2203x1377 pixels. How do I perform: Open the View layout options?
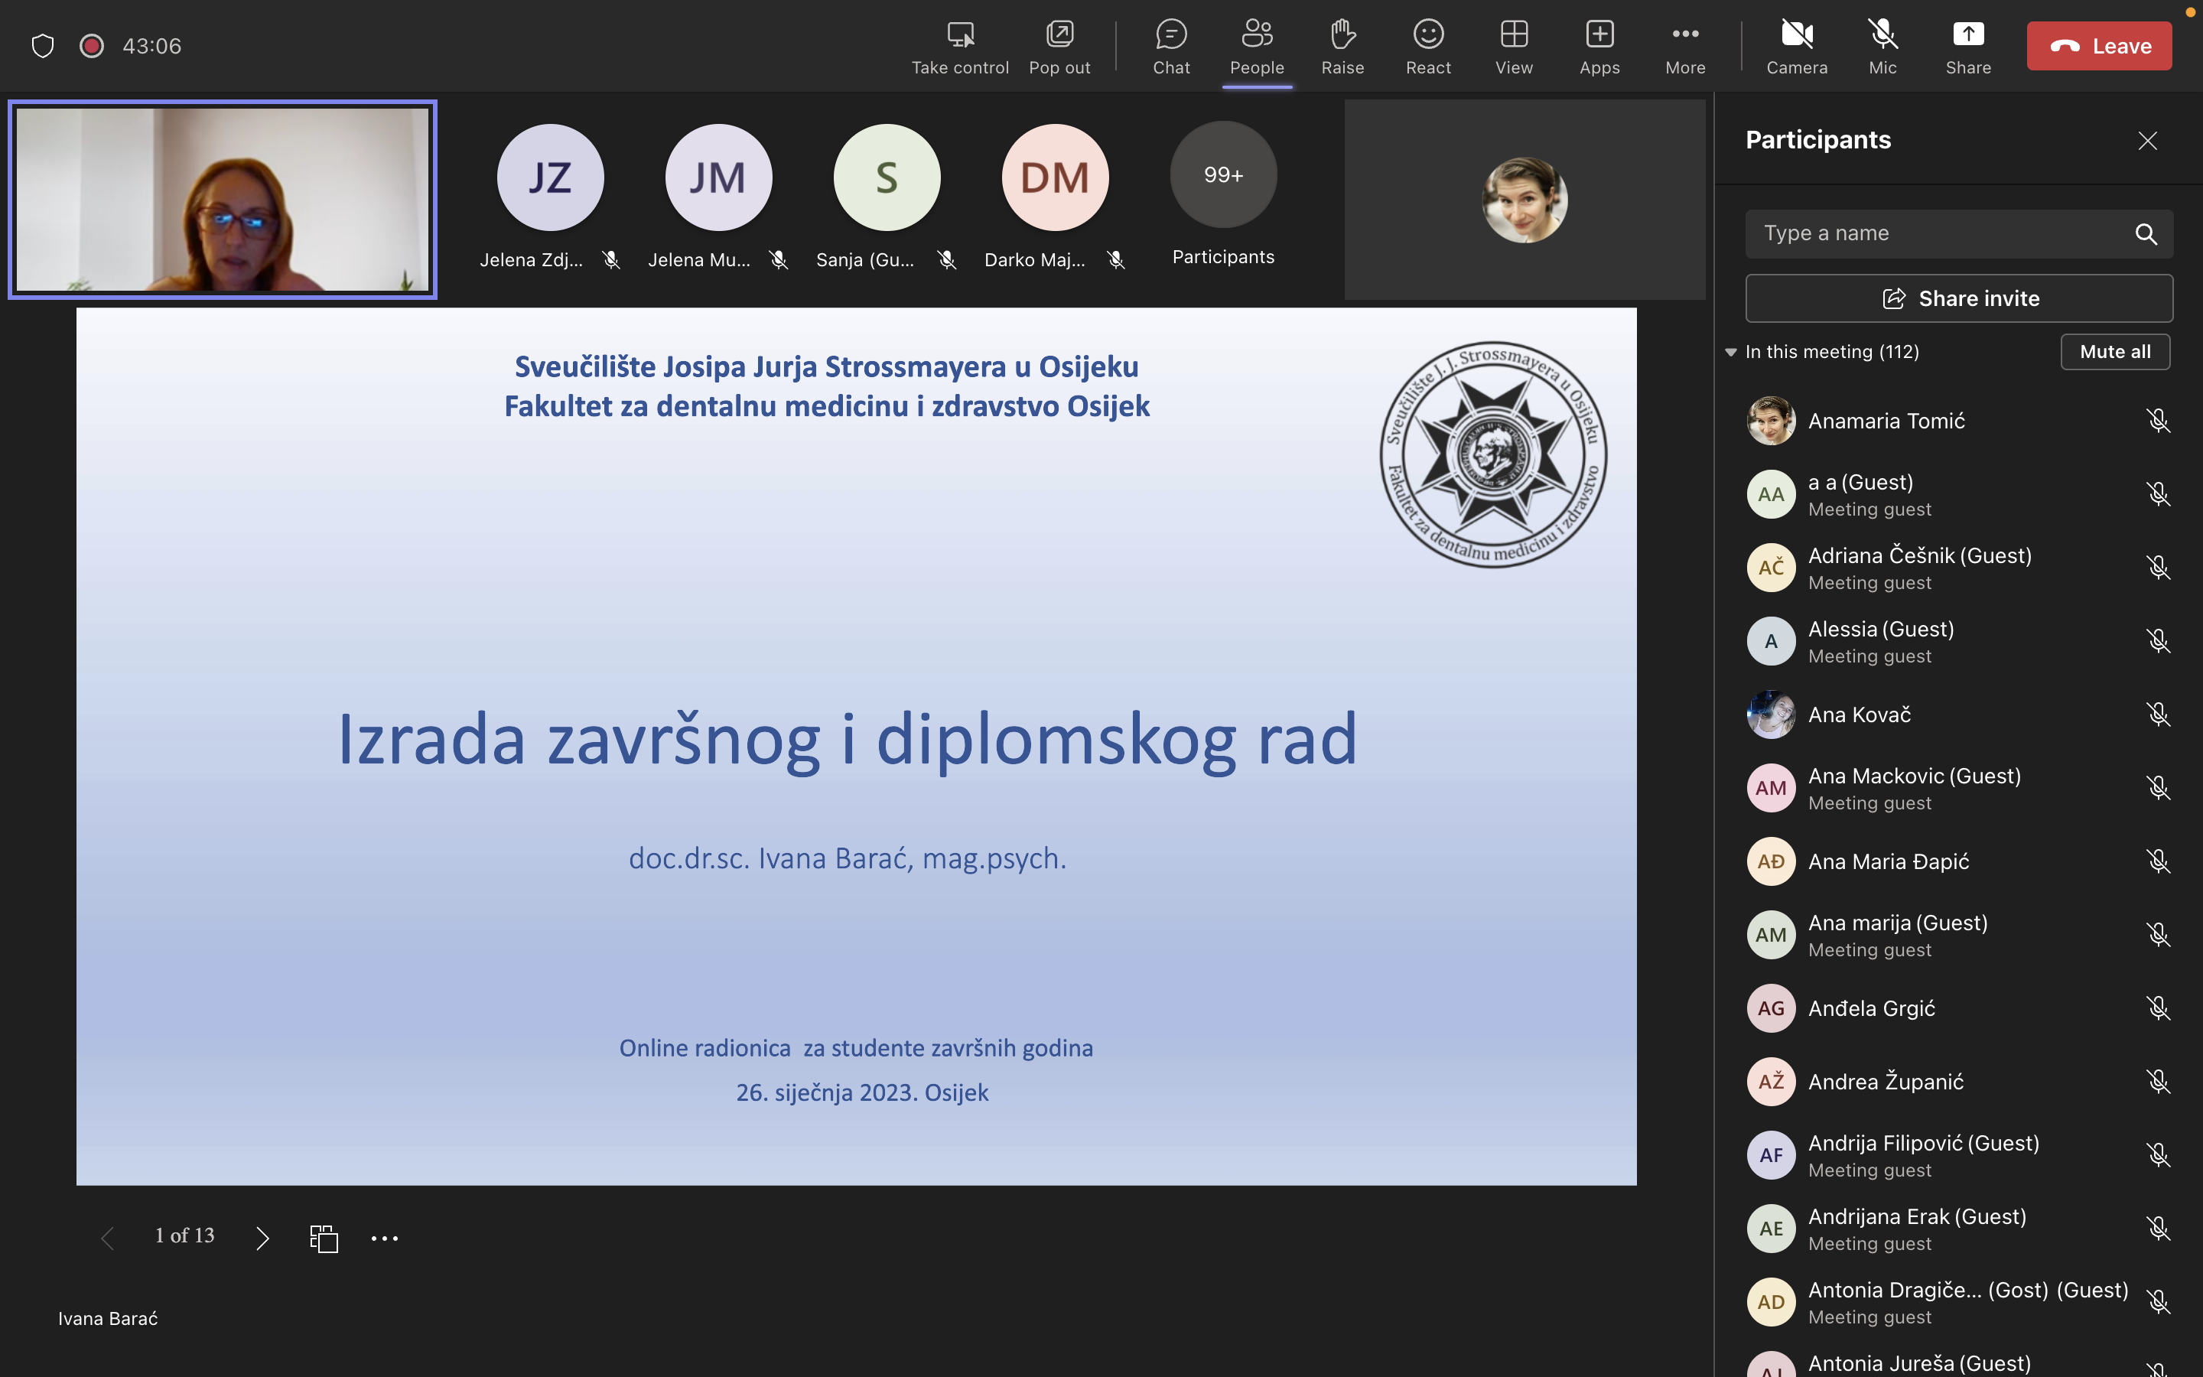pos(1513,46)
